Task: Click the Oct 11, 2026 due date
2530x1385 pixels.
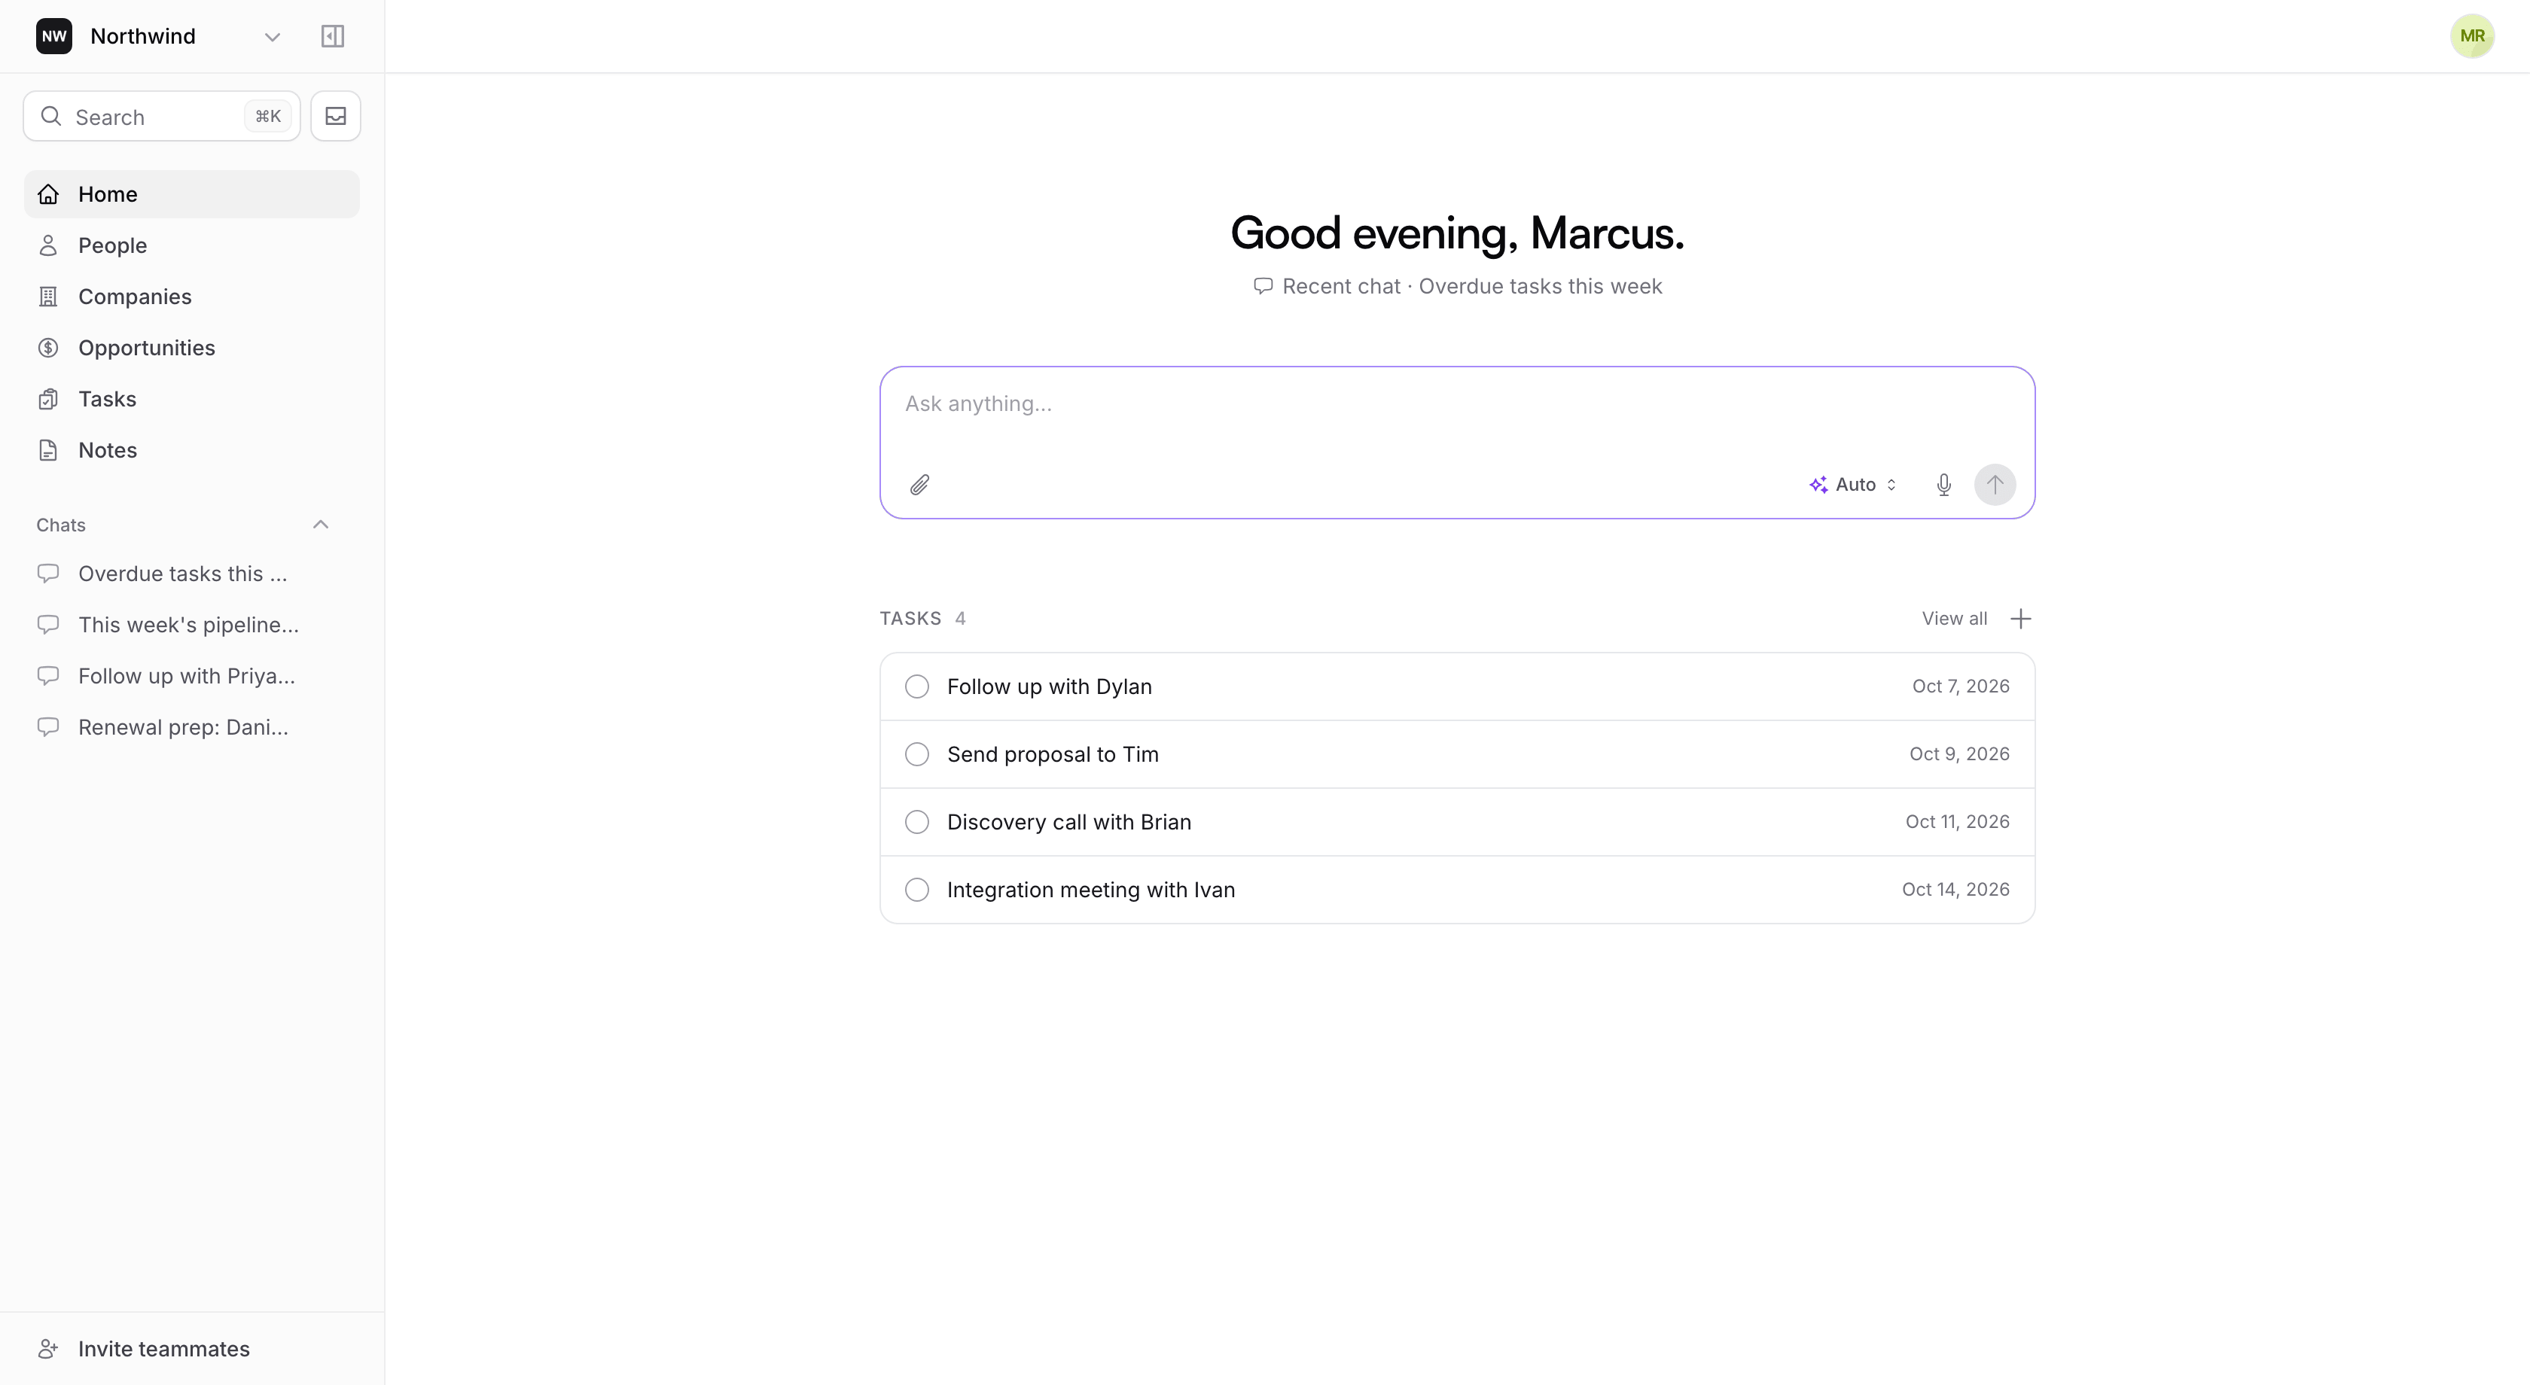Action: tap(1958, 821)
